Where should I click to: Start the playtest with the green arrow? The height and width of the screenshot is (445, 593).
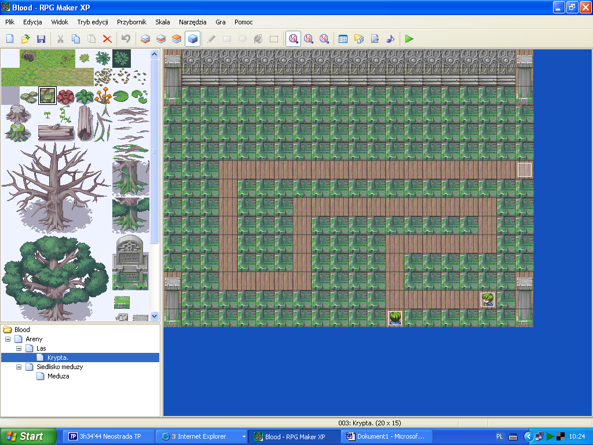coord(408,39)
